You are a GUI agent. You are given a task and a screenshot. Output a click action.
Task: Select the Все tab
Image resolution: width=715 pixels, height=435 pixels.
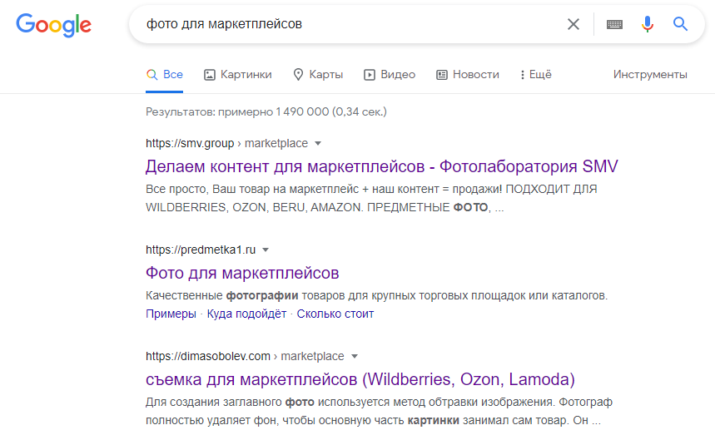tap(165, 75)
